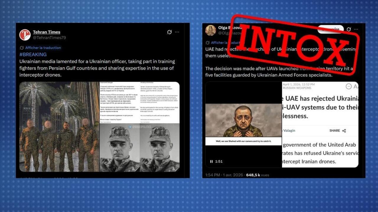Click the RUSSIAN WEAPONS category label

click(x=297, y=88)
